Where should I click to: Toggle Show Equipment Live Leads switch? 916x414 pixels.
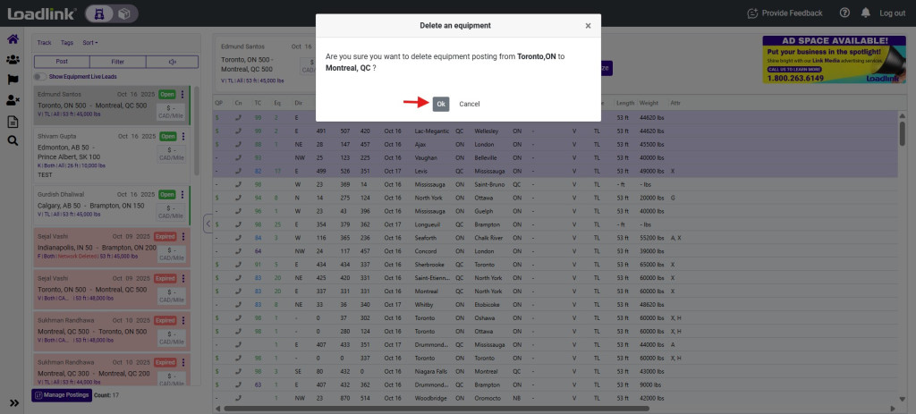click(x=40, y=77)
